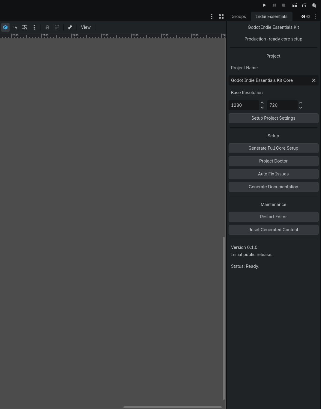Clear the Project Name field
Image resolution: width=321 pixels, height=409 pixels.
tap(314, 80)
